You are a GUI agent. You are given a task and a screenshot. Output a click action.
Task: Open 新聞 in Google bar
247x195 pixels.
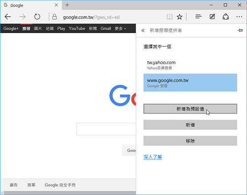(x=93, y=29)
